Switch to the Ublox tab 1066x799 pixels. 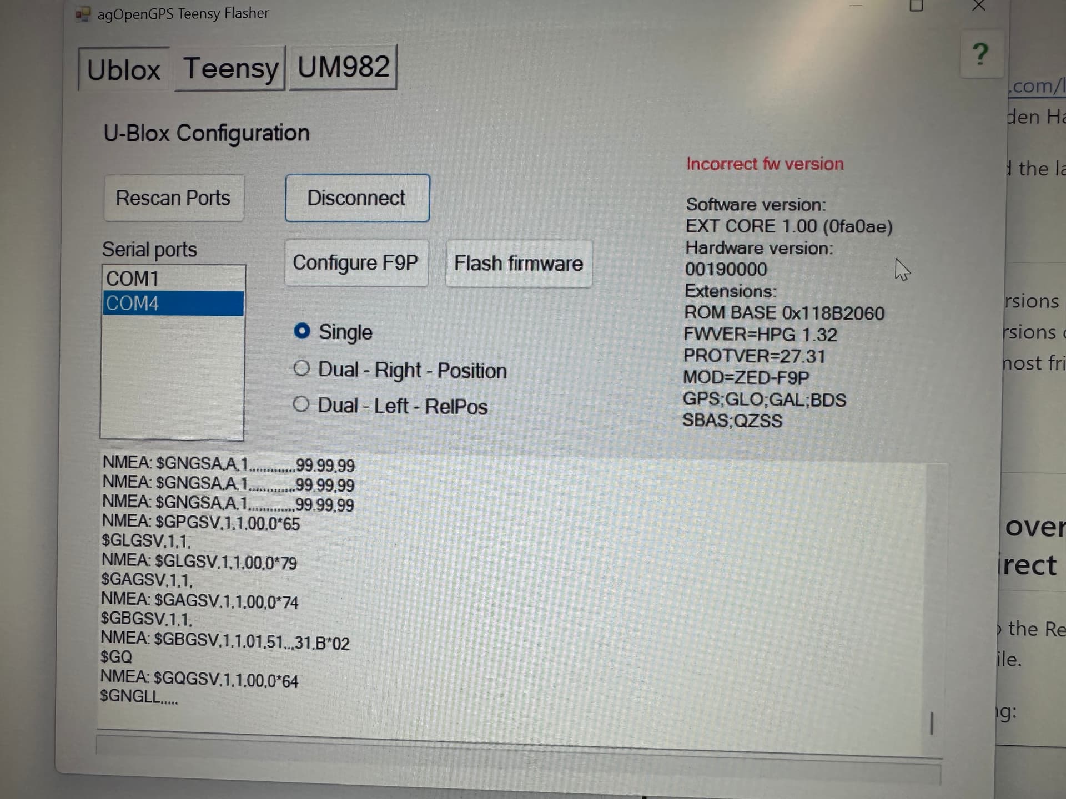click(x=124, y=69)
